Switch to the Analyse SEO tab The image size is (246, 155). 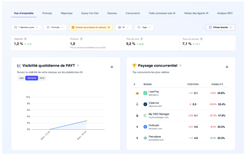click(225, 13)
